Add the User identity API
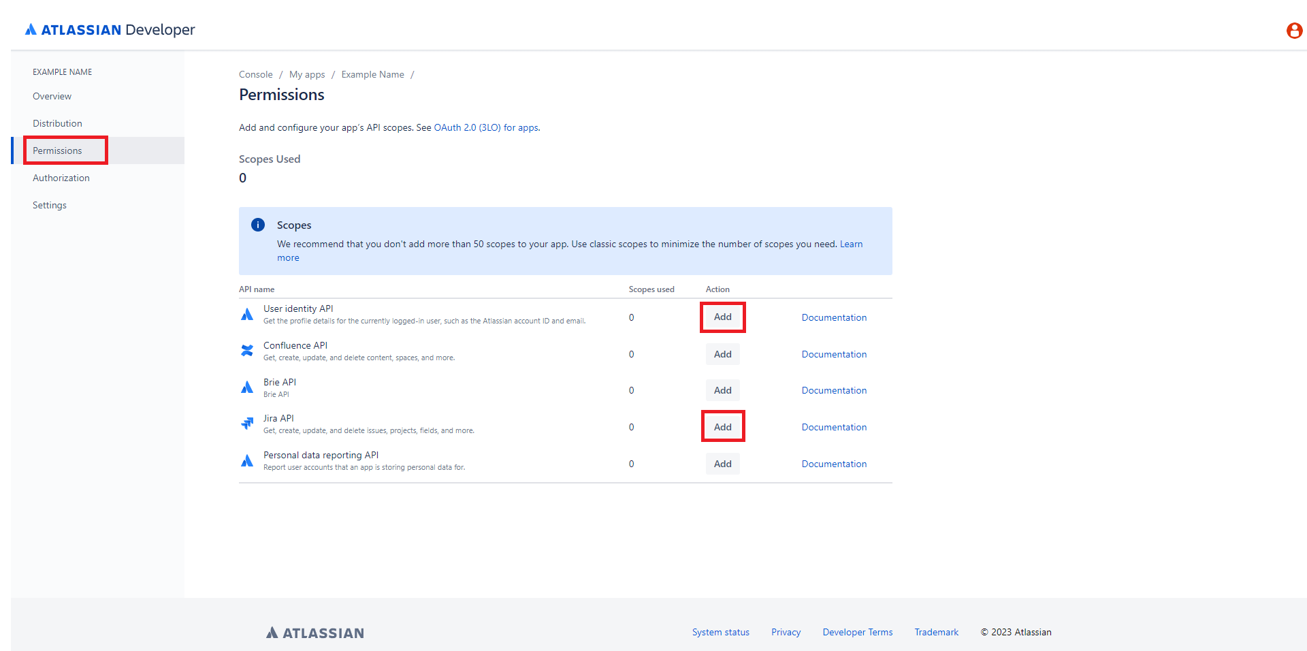The image size is (1307, 651). (x=723, y=317)
